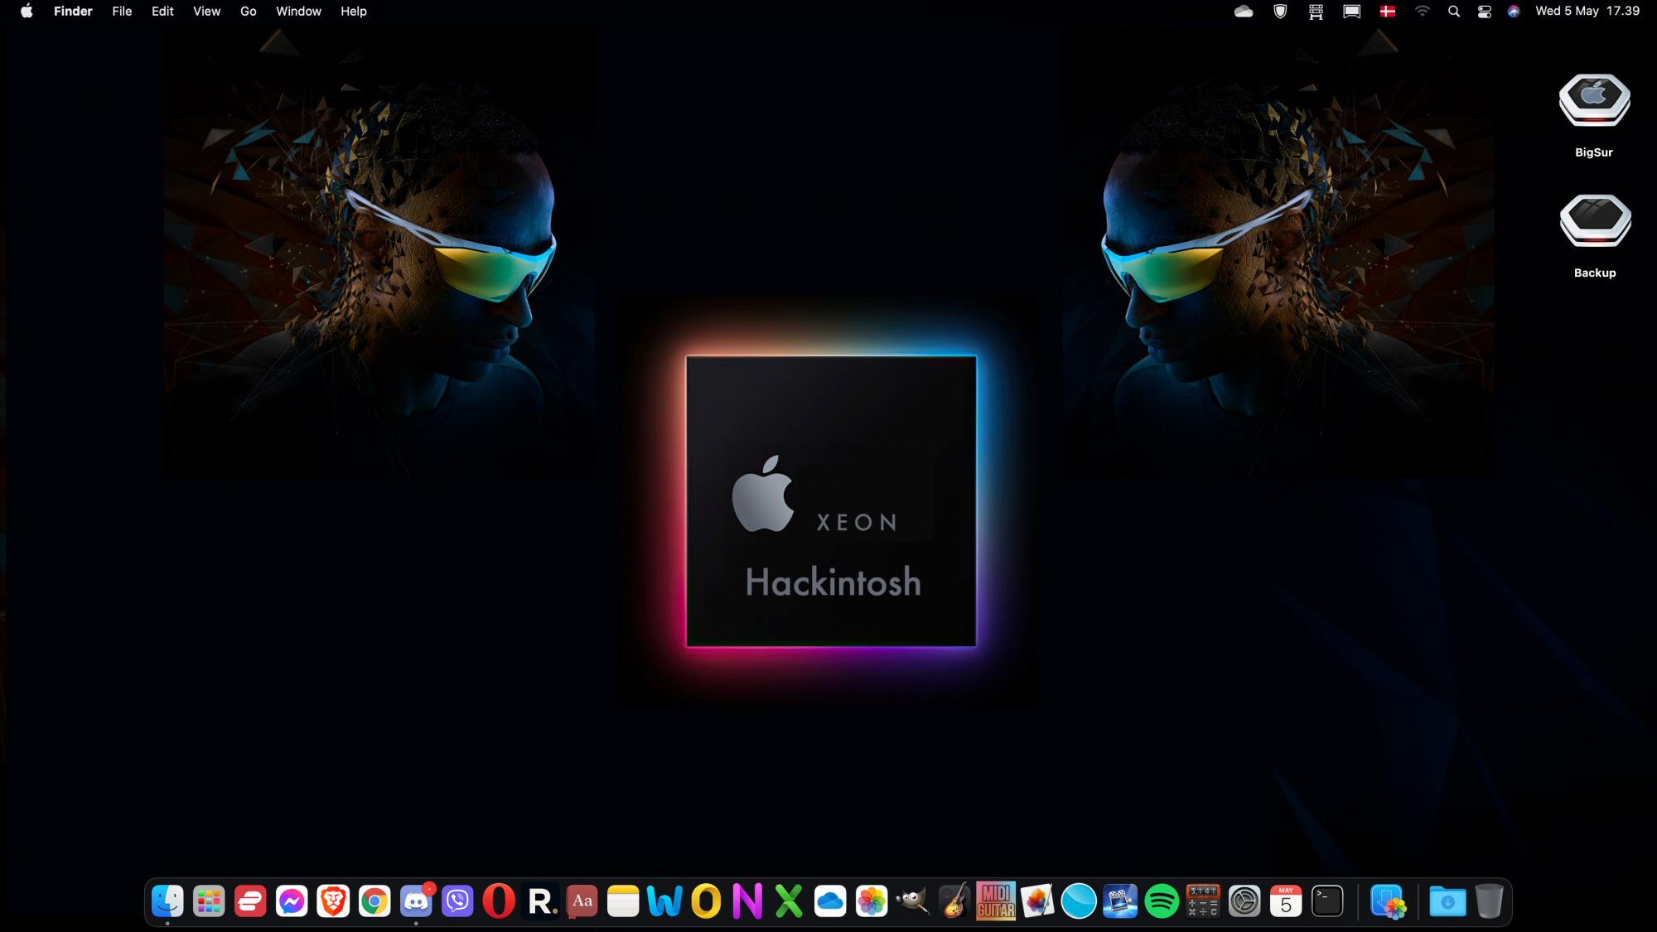
Task: Launch Pixelmator Pro from the dock
Action: point(1037,901)
